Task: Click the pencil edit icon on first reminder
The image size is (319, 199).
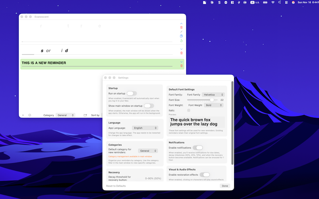Action: point(181,32)
